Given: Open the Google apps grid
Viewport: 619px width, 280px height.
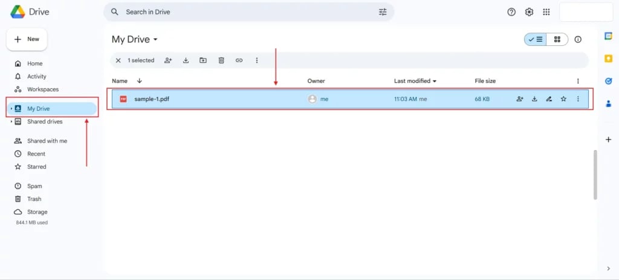Looking at the screenshot, I should [546, 12].
